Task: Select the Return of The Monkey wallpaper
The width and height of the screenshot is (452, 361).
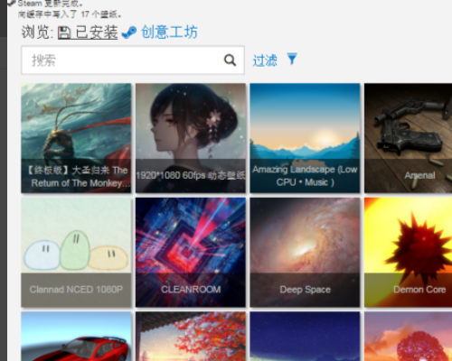Action: point(76,138)
